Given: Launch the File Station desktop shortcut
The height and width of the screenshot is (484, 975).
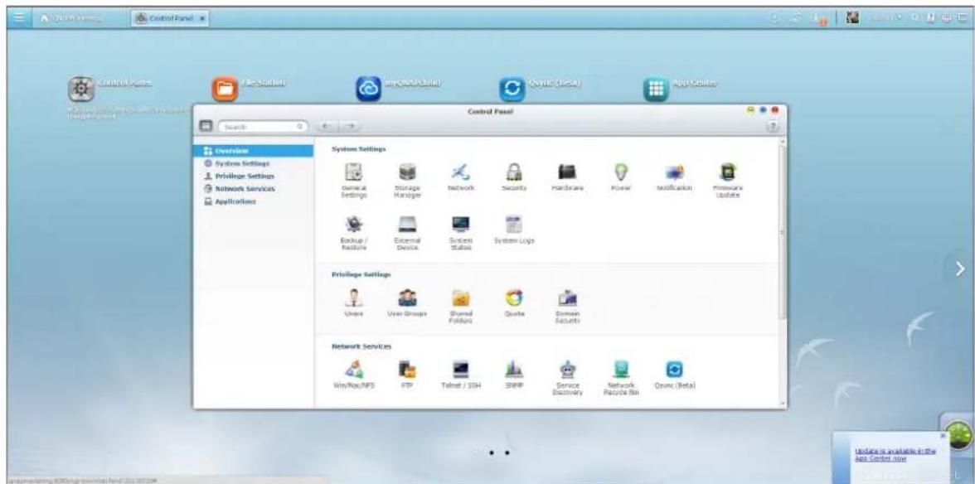Looking at the screenshot, I should [225, 90].
